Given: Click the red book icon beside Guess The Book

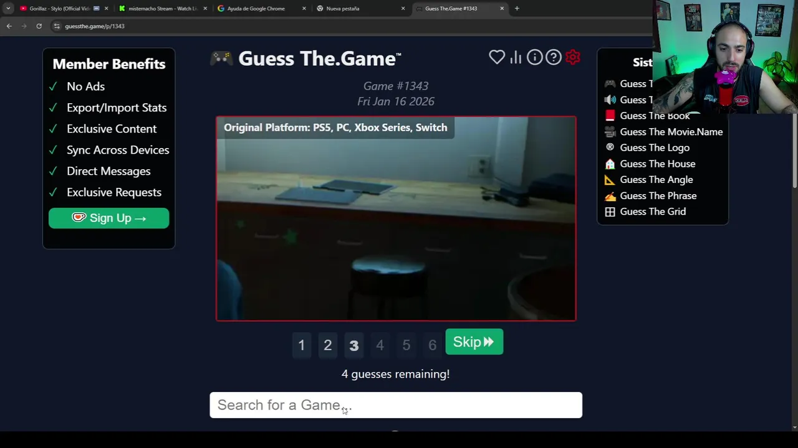Looking at the screenshot, I should click(x=610, y=116).
